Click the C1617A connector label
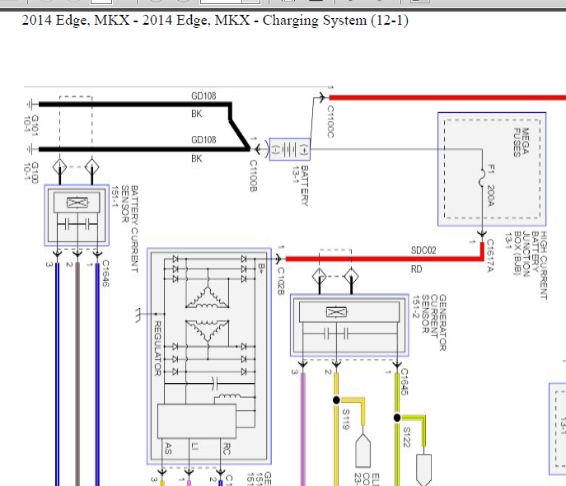The image size is (566, 486). (x=490, y=255)
